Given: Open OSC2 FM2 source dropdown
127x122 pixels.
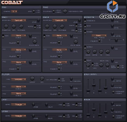Looking at the screenshot, I should (60, 62).
